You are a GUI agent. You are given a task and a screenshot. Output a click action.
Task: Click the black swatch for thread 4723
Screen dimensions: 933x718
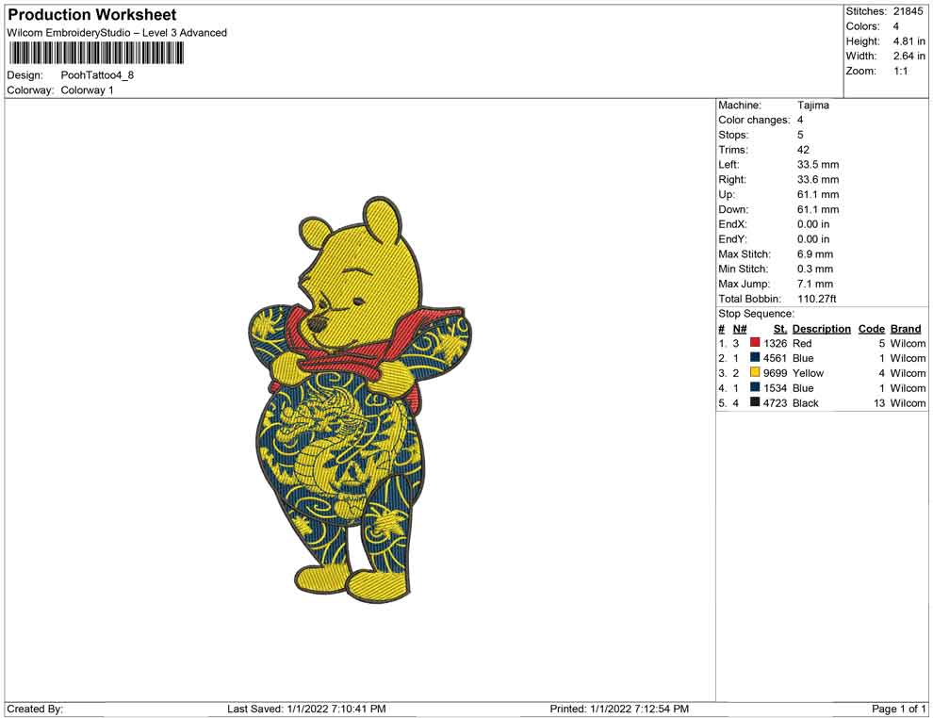click(x=755, y=402)
